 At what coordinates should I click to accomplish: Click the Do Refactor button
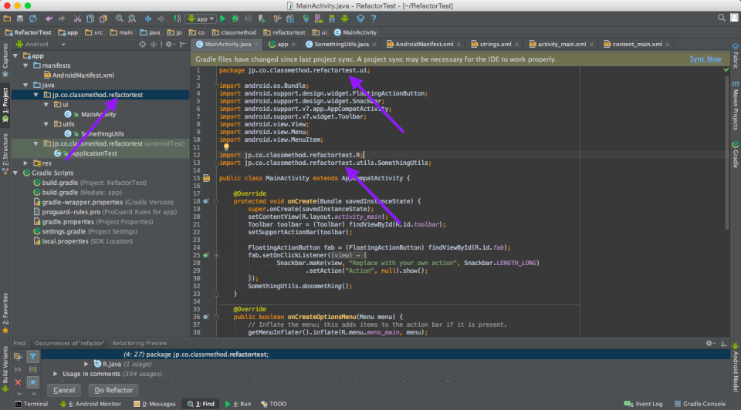click(x=113, y=390)
